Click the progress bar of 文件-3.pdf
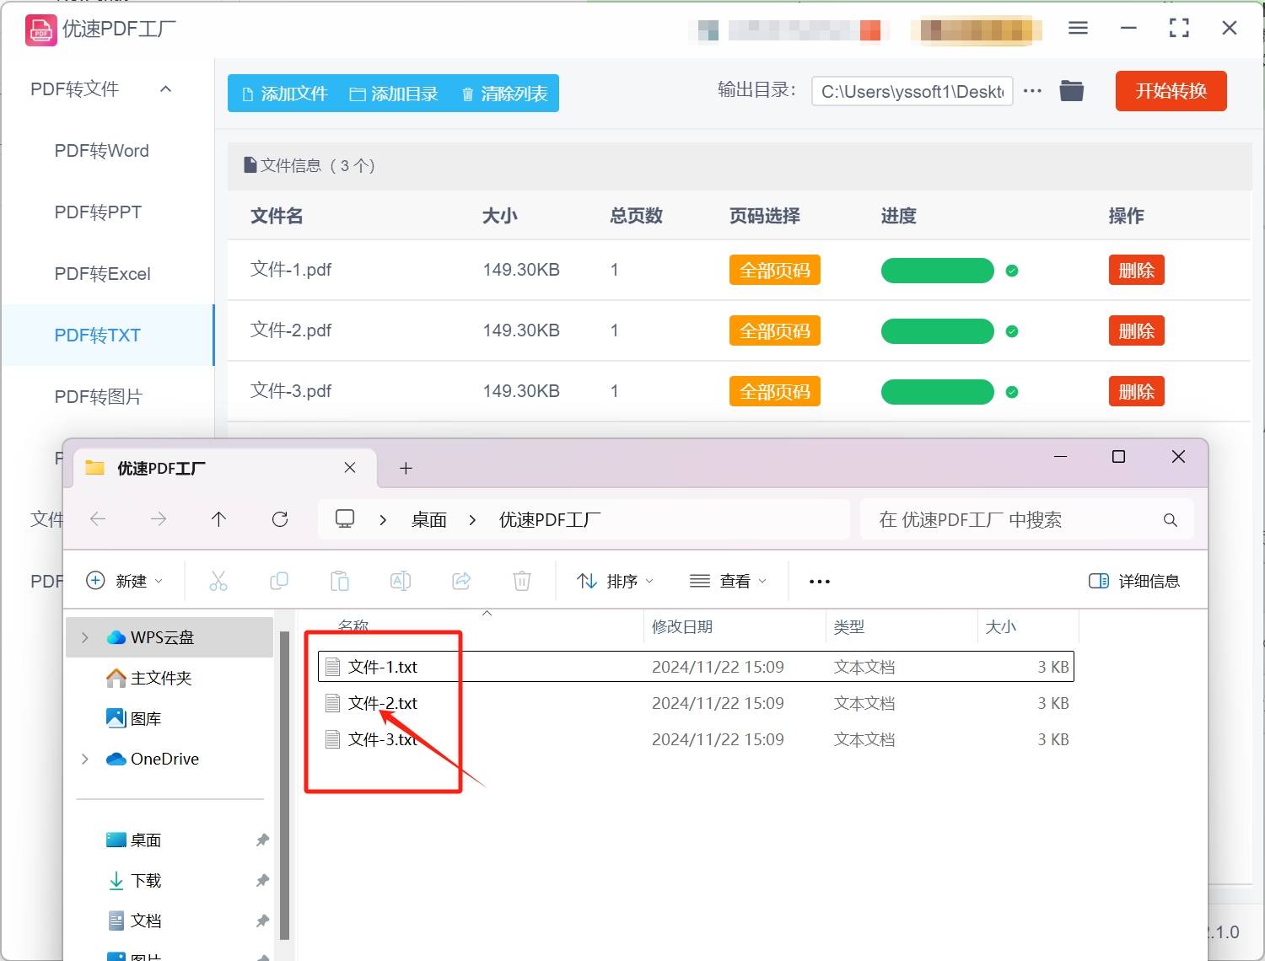The image size is (1265, 961). pyautogui.click(x=937, y=392)
